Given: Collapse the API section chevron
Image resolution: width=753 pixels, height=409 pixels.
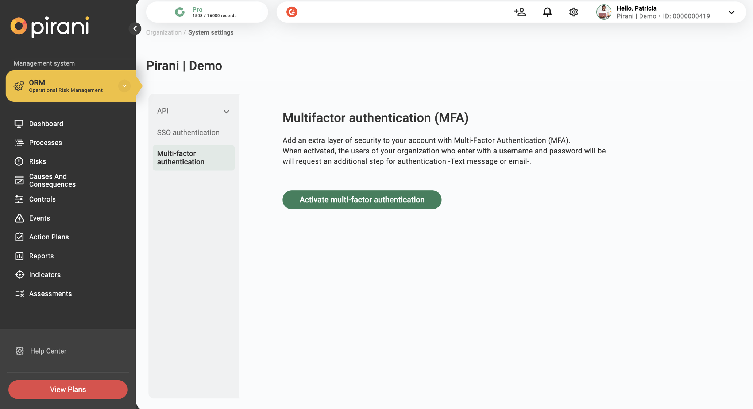Looking at the screenshot, I should (227, 112).
